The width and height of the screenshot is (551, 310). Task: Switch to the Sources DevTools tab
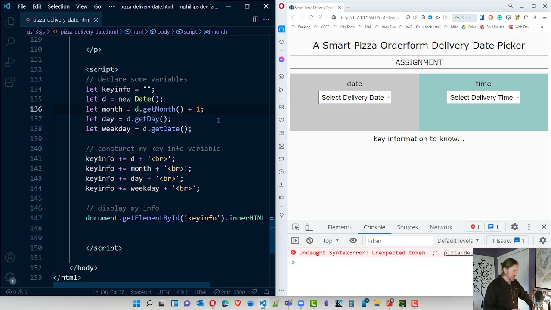point(407,227)
